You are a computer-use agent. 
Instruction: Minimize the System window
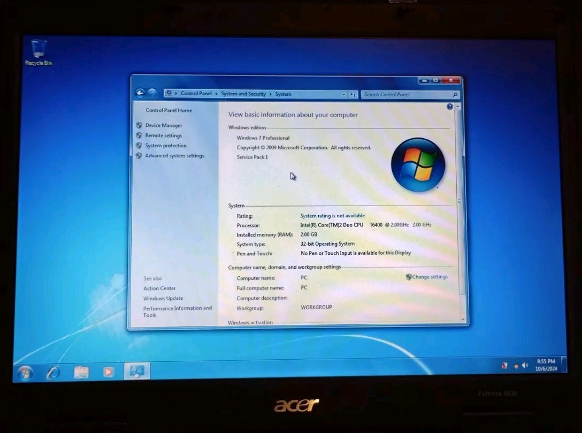(x=425, y=81)
